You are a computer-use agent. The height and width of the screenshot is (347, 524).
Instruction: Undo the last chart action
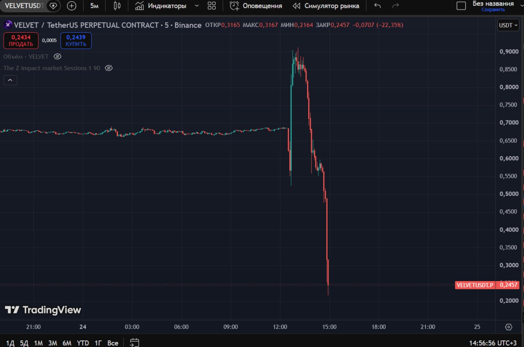(377, 6)
